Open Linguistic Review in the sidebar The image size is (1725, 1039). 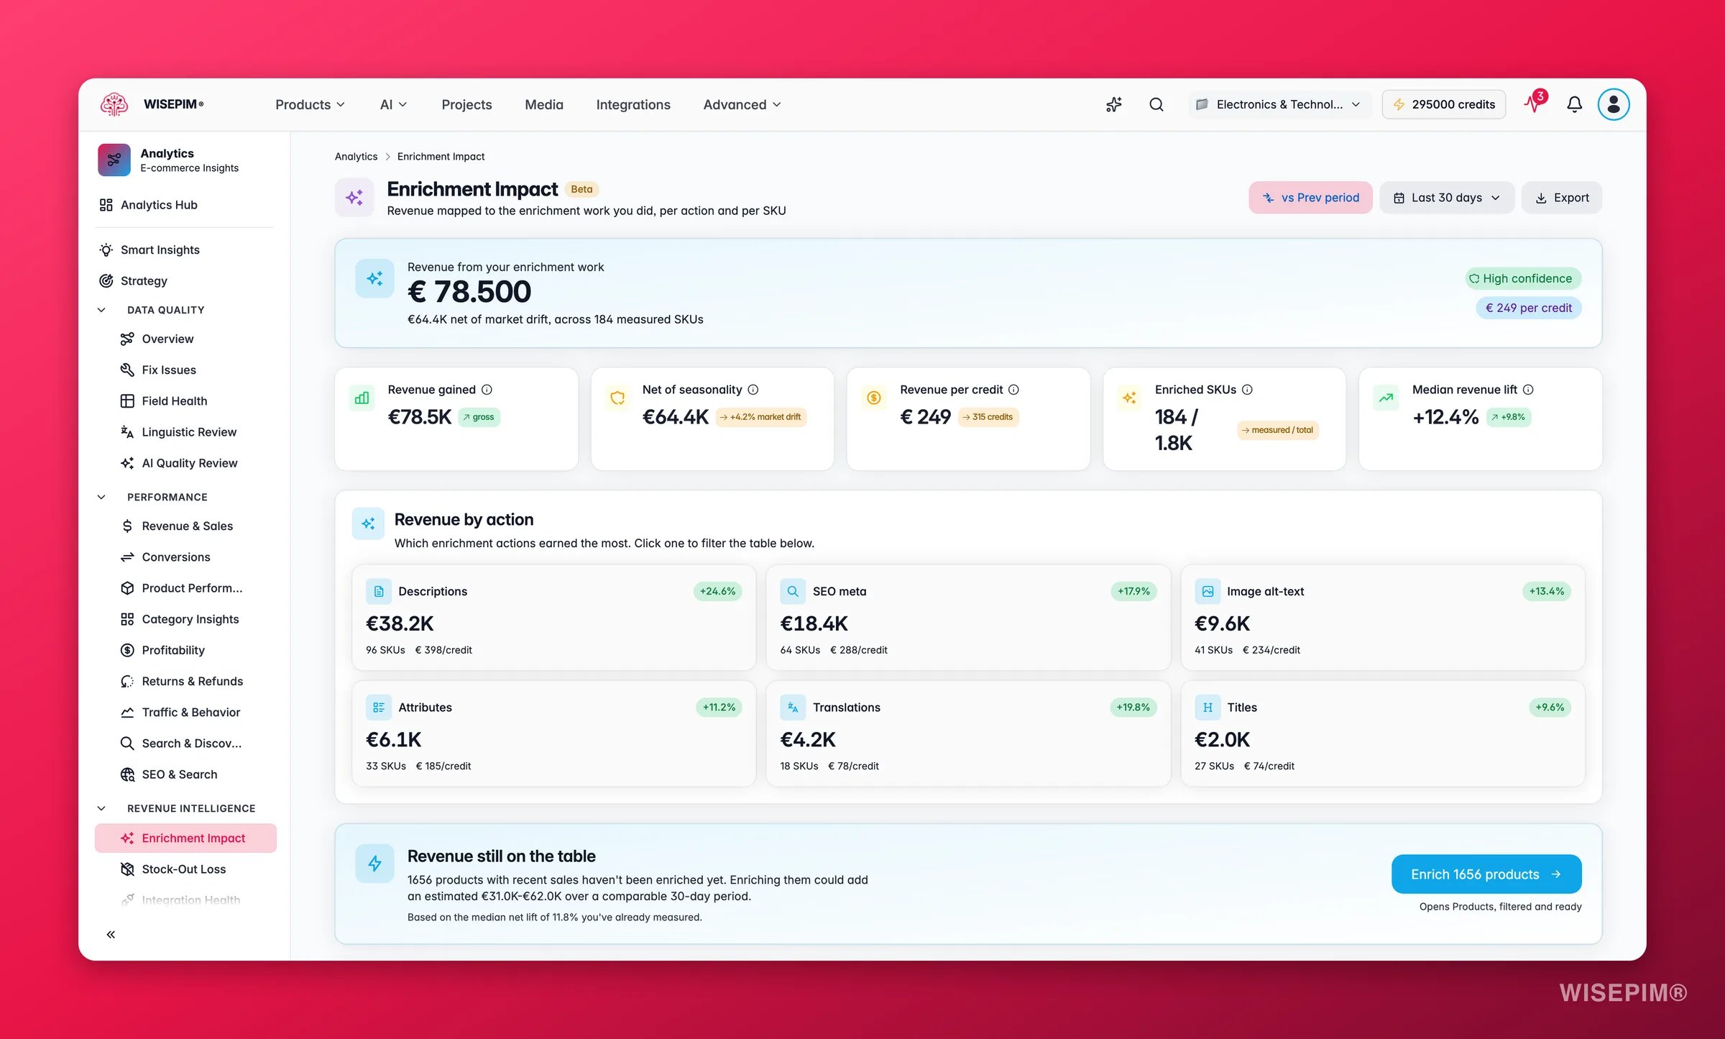185,431
